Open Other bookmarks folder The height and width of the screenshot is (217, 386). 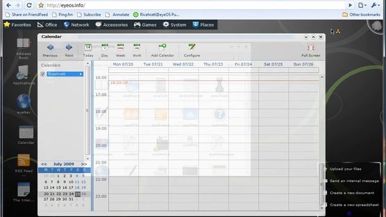coord(361,14)
